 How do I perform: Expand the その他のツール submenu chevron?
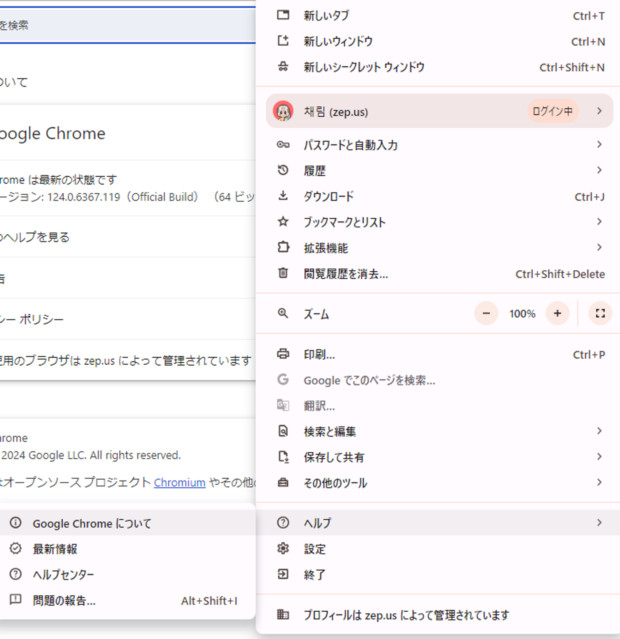click(599, 482)
